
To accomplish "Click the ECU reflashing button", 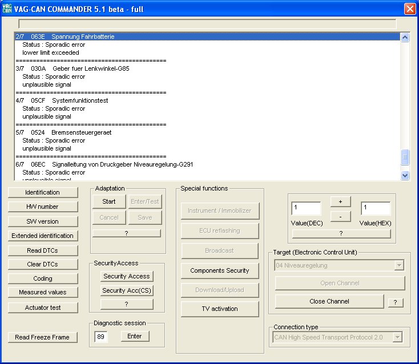I will pyautogui.click(x=220, y=230).
